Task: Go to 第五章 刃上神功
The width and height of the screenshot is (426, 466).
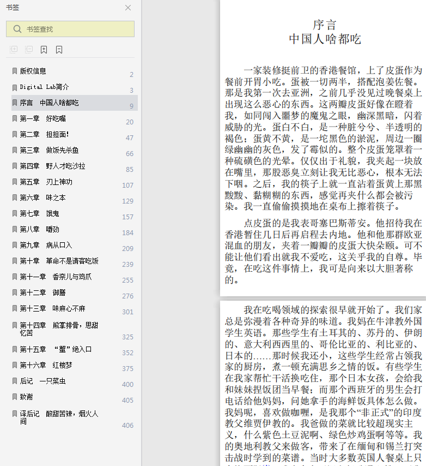Action: click(46, 182)
